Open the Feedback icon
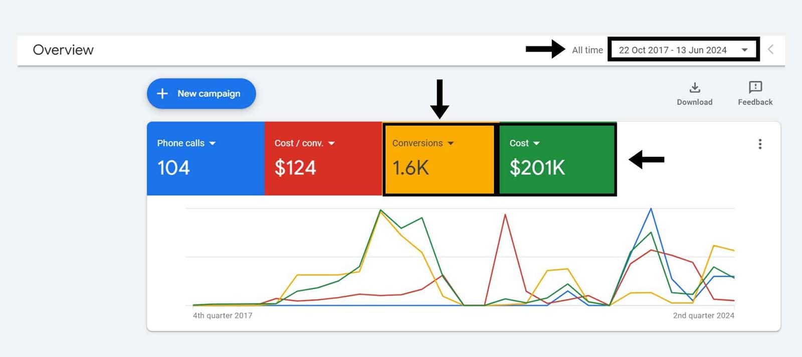This screenshot has height=357, width=802. [755, 88]
